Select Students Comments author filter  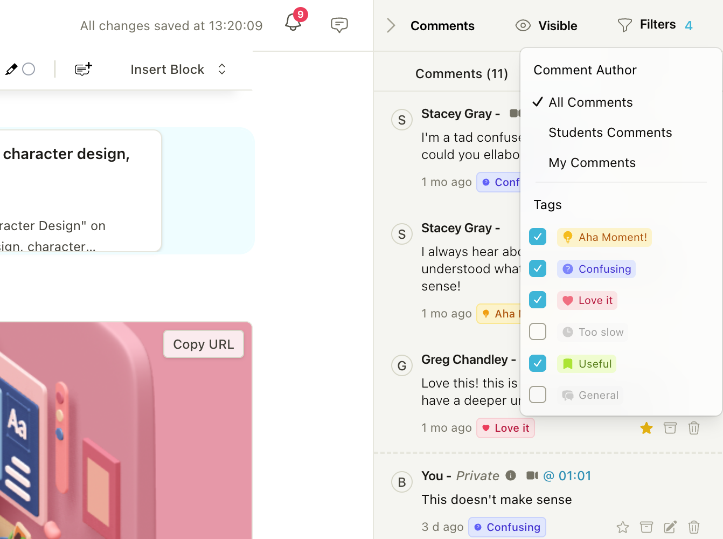(610, 133)
